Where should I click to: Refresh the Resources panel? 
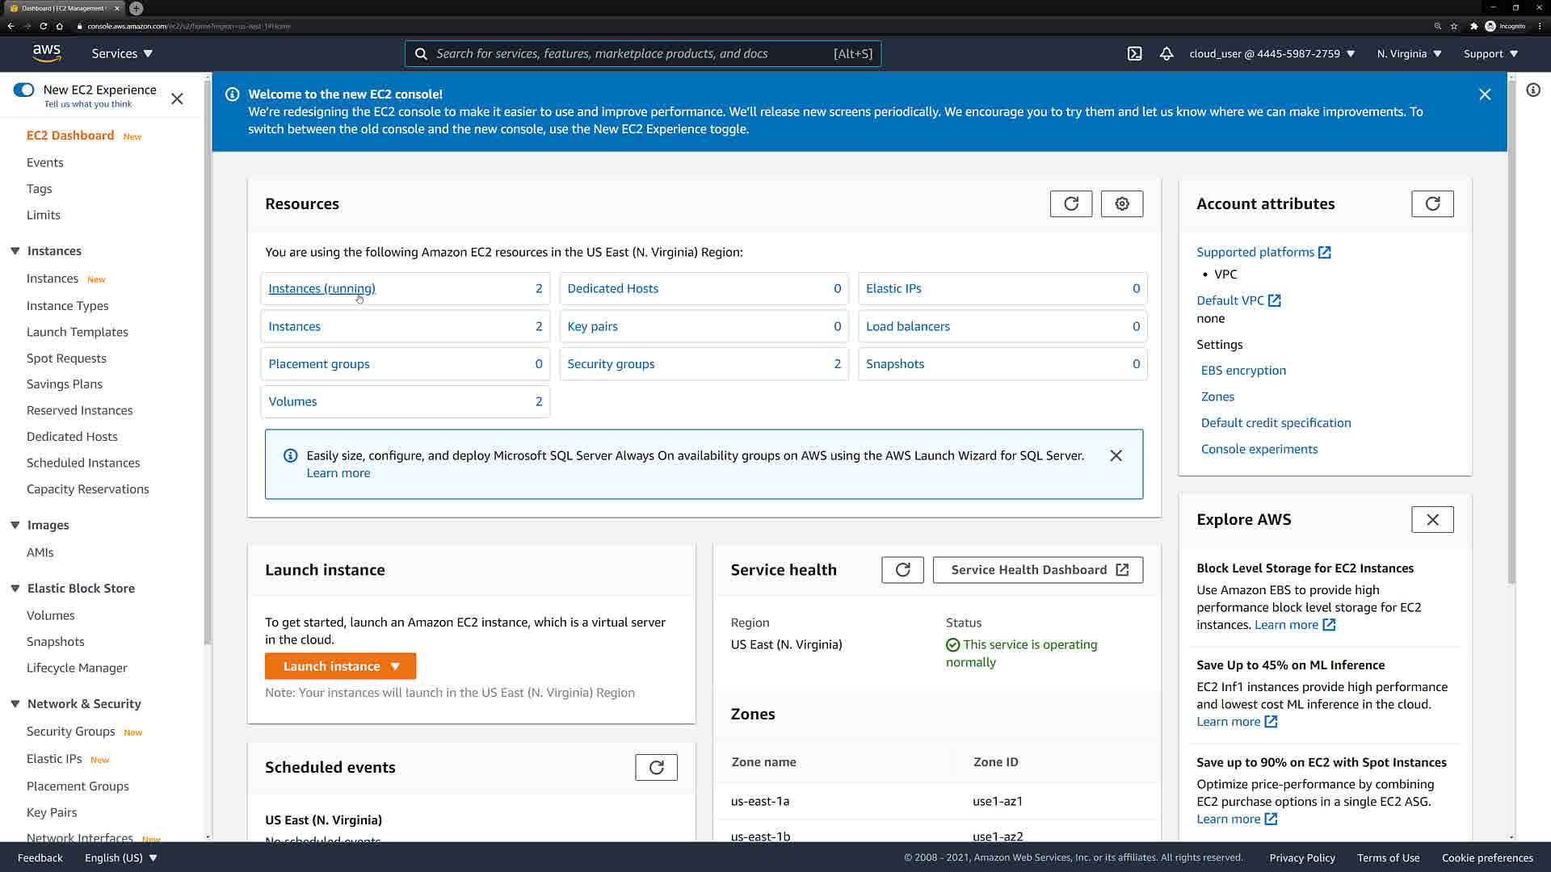(1071, 203)
